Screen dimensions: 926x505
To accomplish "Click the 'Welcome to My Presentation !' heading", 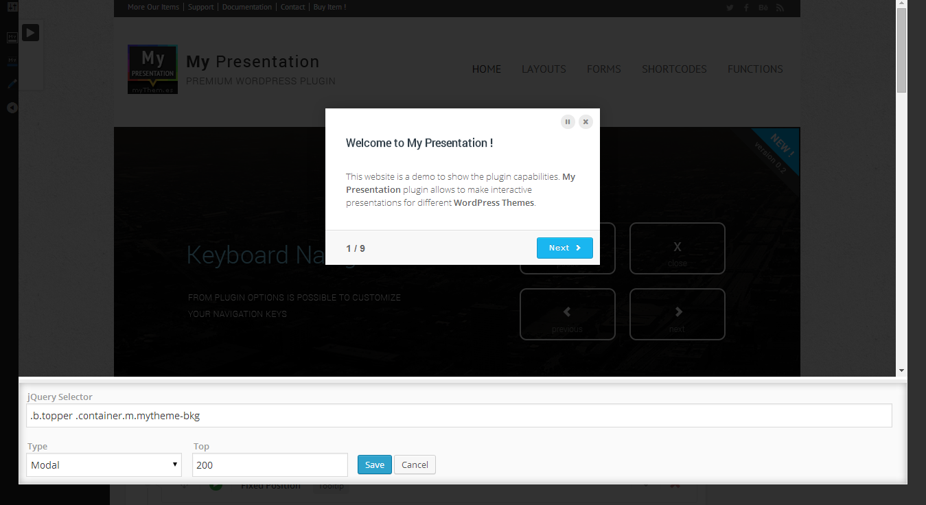I will (x=419, y=143).
